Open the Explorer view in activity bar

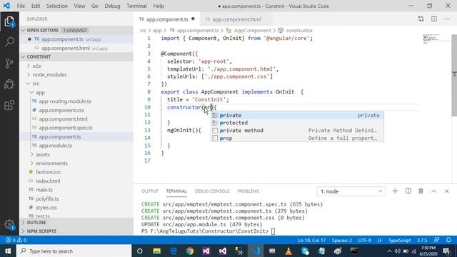click(9, 21)
